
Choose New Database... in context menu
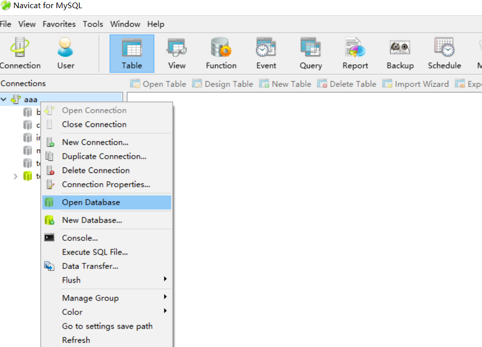click(x=107, y=220)
